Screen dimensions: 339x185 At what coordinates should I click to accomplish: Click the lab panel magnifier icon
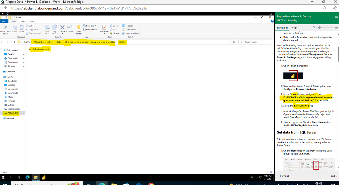point(314,27)
